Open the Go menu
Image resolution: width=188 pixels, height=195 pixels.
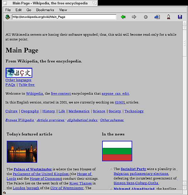[x=29, y=10]
